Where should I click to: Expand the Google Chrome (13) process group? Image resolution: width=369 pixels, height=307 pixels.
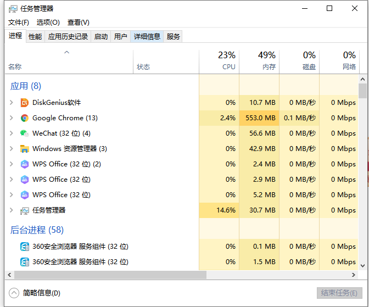click(12, 118)
